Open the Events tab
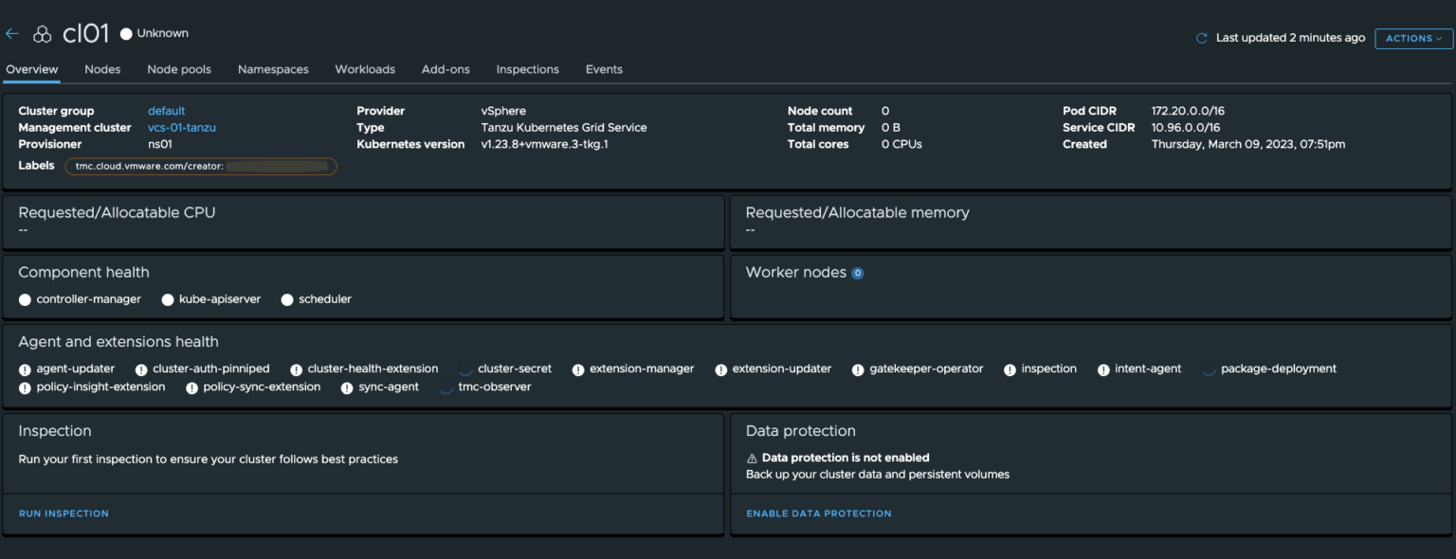Screen dimensions: 1456x559 (x=604, y=69)
